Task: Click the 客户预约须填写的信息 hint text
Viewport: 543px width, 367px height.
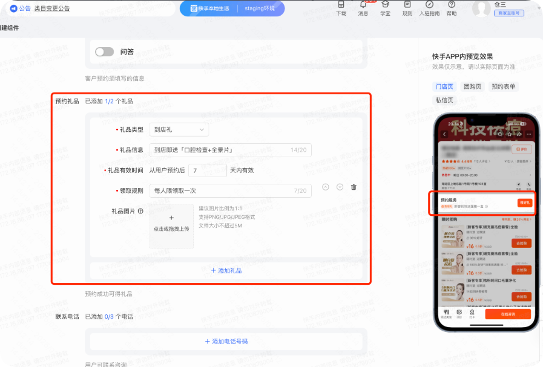Action: coord(114,79)
